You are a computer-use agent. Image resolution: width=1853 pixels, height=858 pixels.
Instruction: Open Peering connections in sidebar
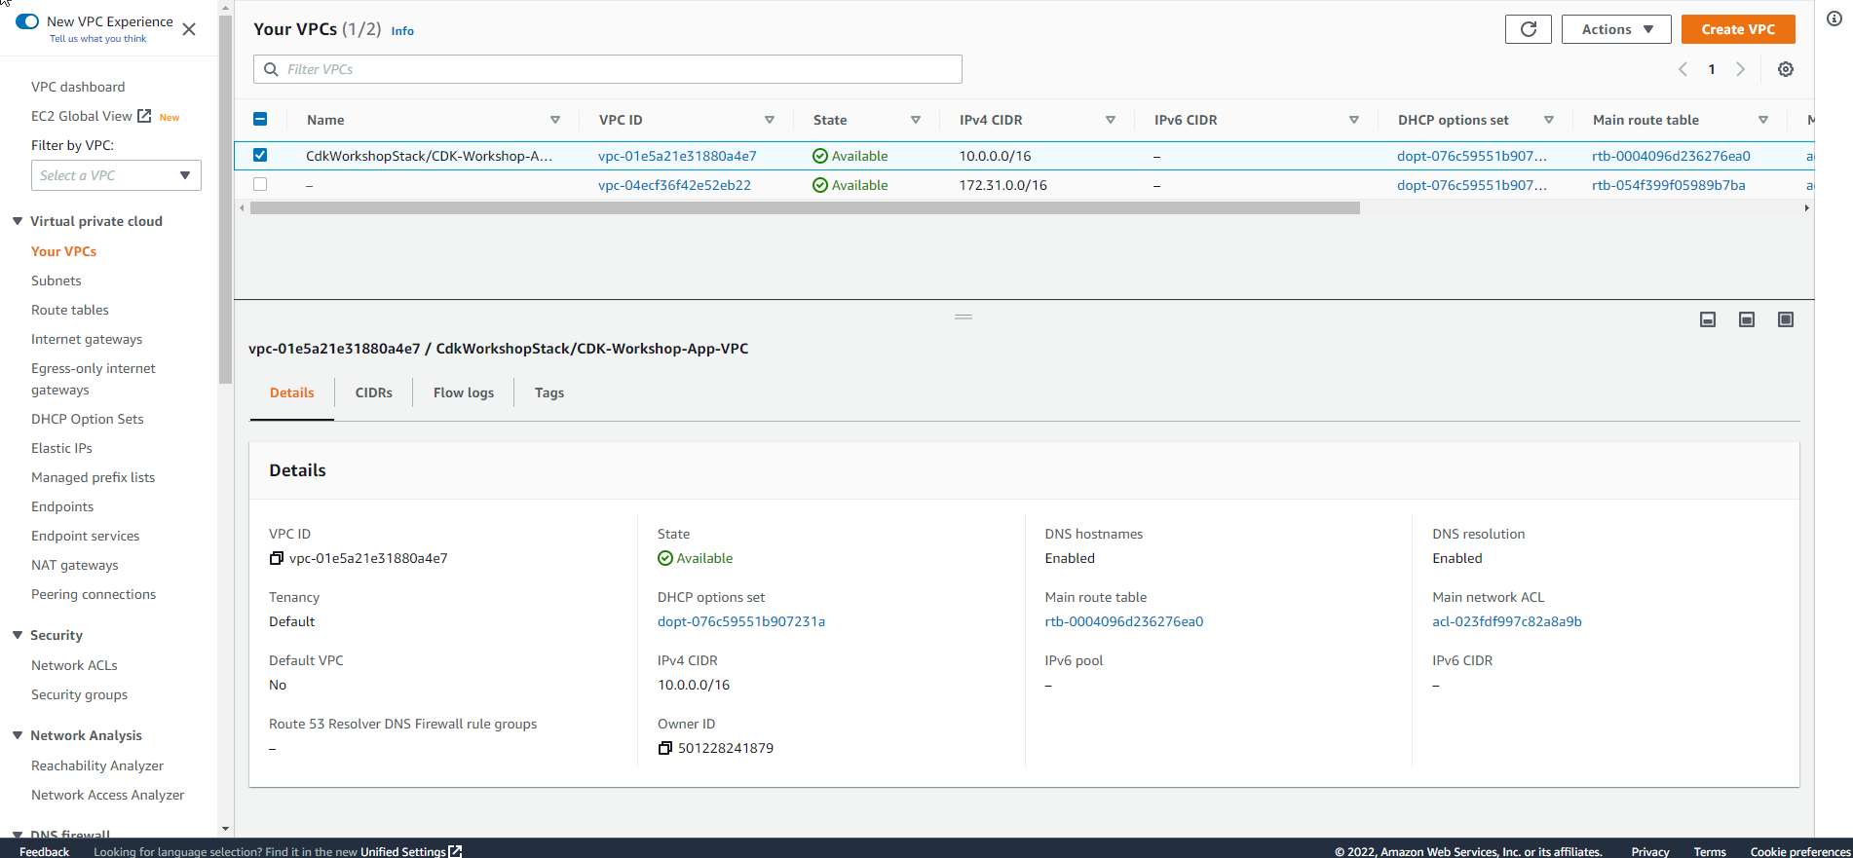[x=94, y=594]
